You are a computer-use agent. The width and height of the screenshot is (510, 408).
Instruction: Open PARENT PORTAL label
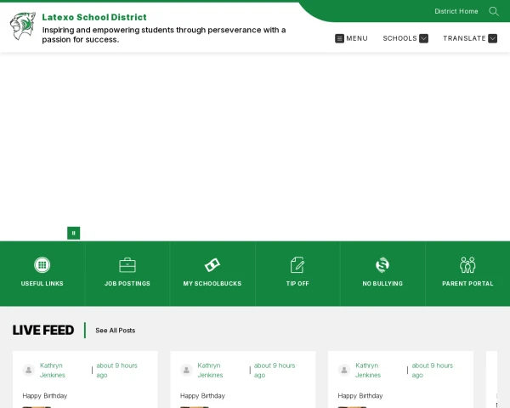coord(467,283)
